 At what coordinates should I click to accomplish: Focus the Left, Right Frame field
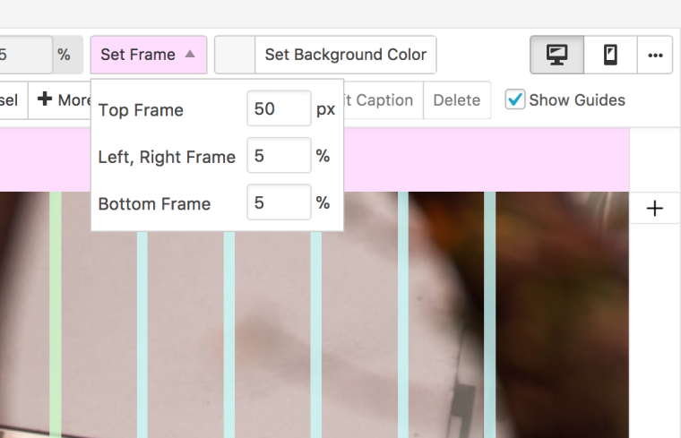pyautogui.click(x=279, y=156)
